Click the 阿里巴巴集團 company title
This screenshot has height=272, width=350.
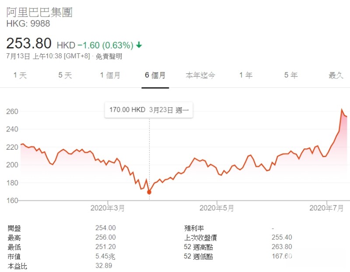[x=39, y=12]
